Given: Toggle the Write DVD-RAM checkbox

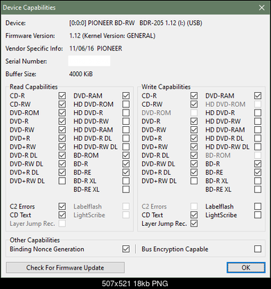Looking at the screenshot, I should coord(258,96).
